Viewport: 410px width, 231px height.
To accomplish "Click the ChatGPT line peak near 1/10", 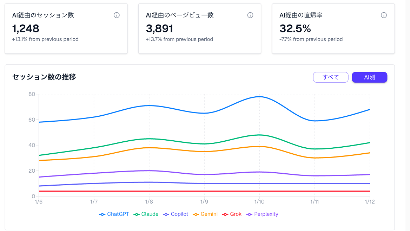I will 259,97.
